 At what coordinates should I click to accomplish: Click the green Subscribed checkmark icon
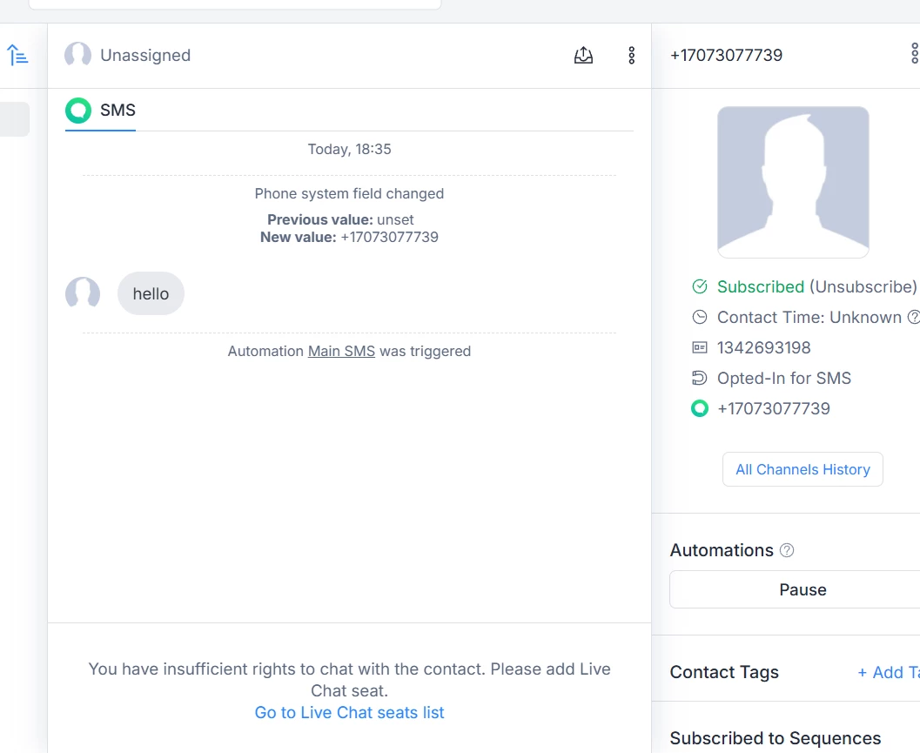click(x=700, y=286)
